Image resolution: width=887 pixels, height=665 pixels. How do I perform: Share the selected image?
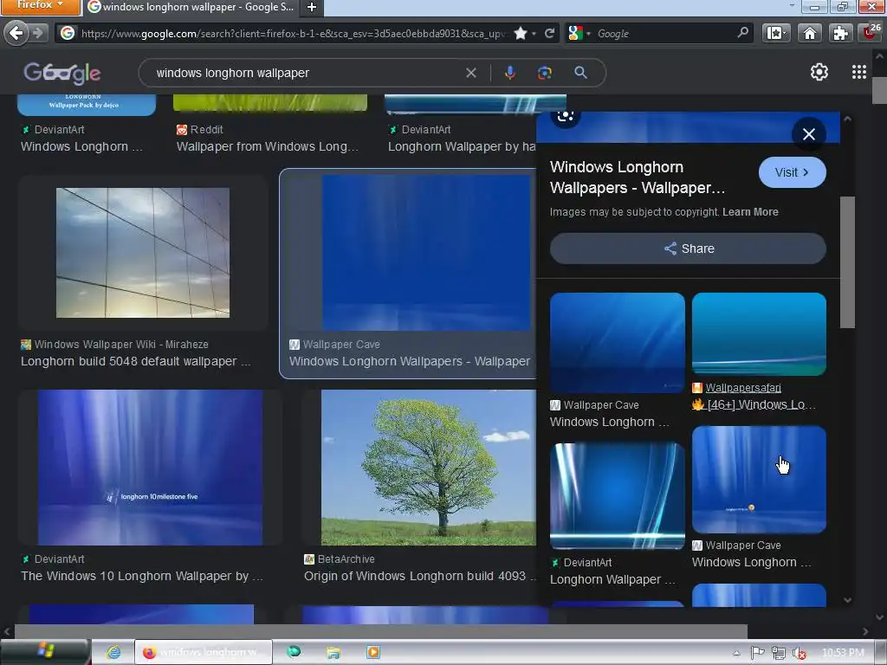click(688, 249)
